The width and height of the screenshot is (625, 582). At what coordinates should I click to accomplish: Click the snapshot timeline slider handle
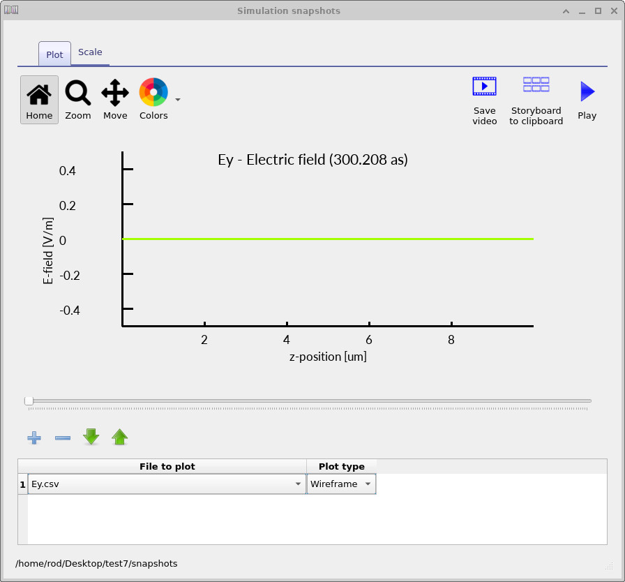[29, 401]
